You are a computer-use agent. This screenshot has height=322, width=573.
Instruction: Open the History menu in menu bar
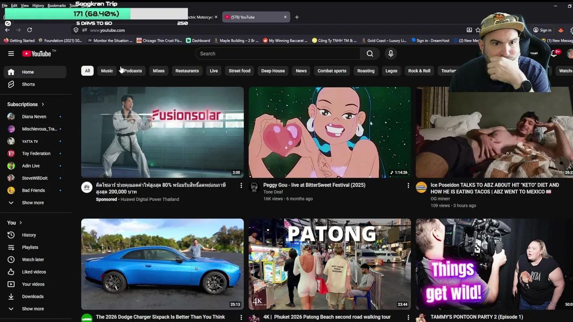click(38, 5)
